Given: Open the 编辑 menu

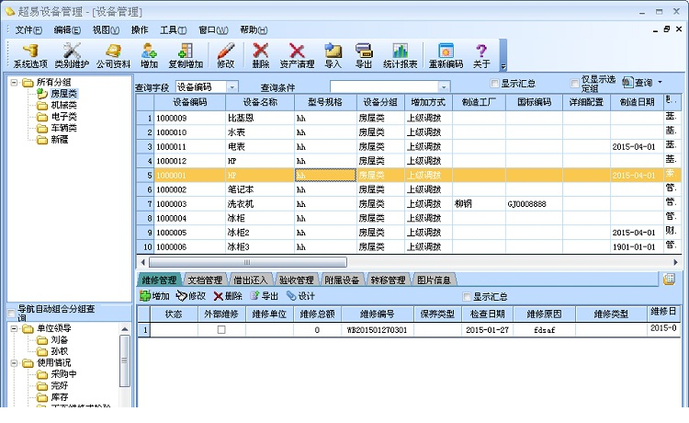Looking at the screenshot, I should point(67,30).
